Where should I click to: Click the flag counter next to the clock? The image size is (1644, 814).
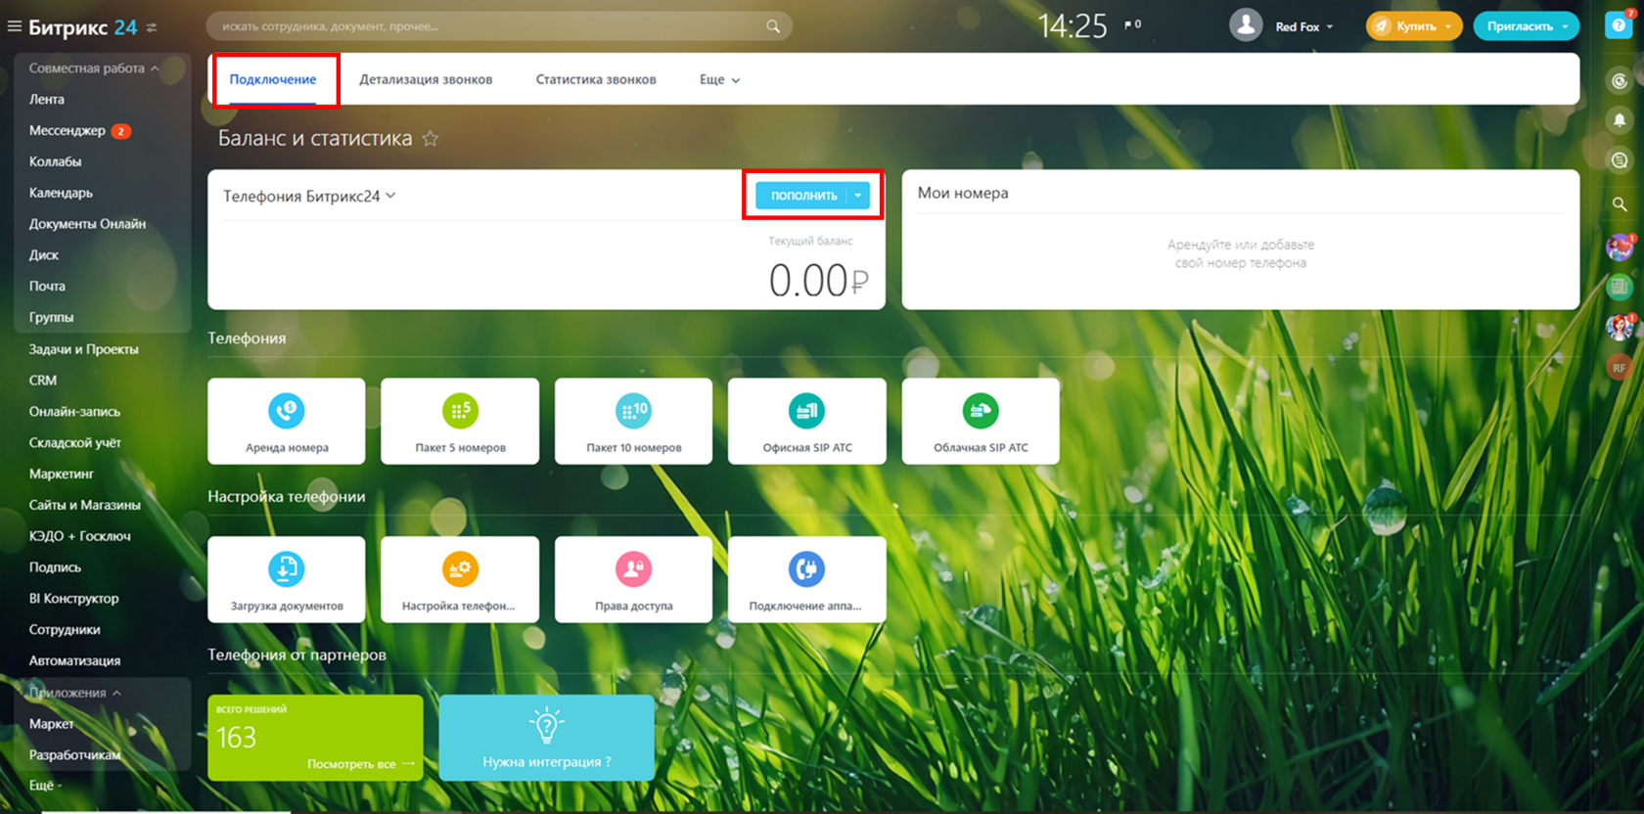pyautogui.click(x=1132, y=24)
